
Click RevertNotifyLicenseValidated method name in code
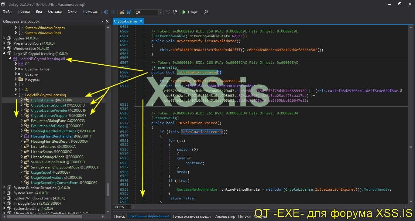[x=206, y=41]
